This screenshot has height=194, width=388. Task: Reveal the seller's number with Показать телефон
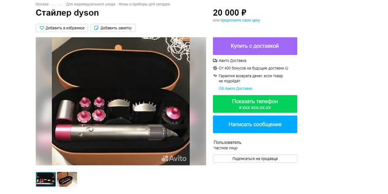coord(255,104)
